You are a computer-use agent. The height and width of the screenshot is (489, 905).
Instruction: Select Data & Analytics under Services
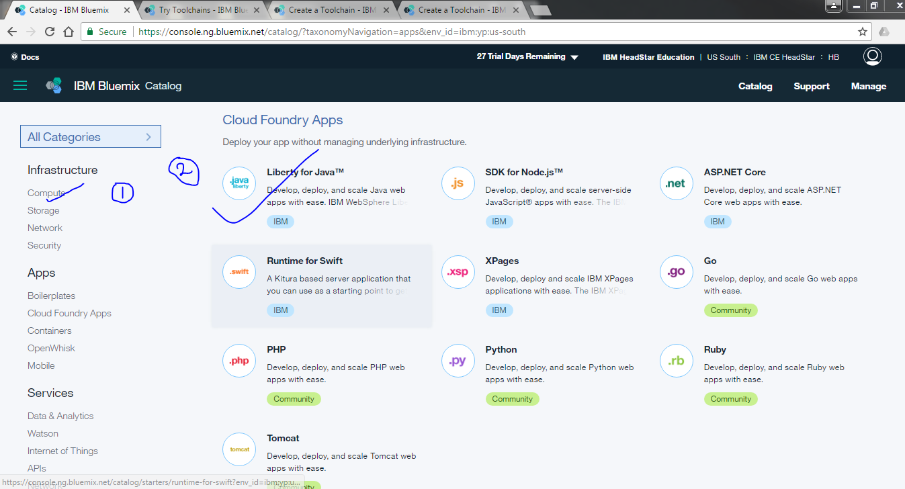[x=60, y=416]
